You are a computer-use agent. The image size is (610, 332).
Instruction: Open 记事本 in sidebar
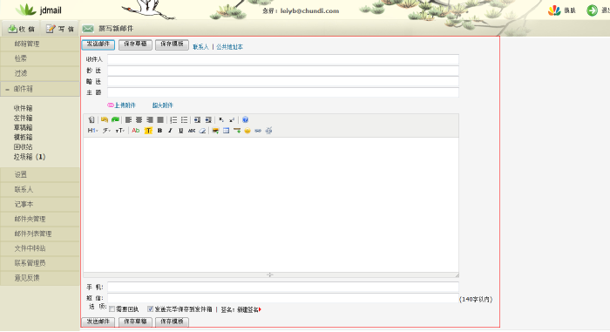point(40,204)
